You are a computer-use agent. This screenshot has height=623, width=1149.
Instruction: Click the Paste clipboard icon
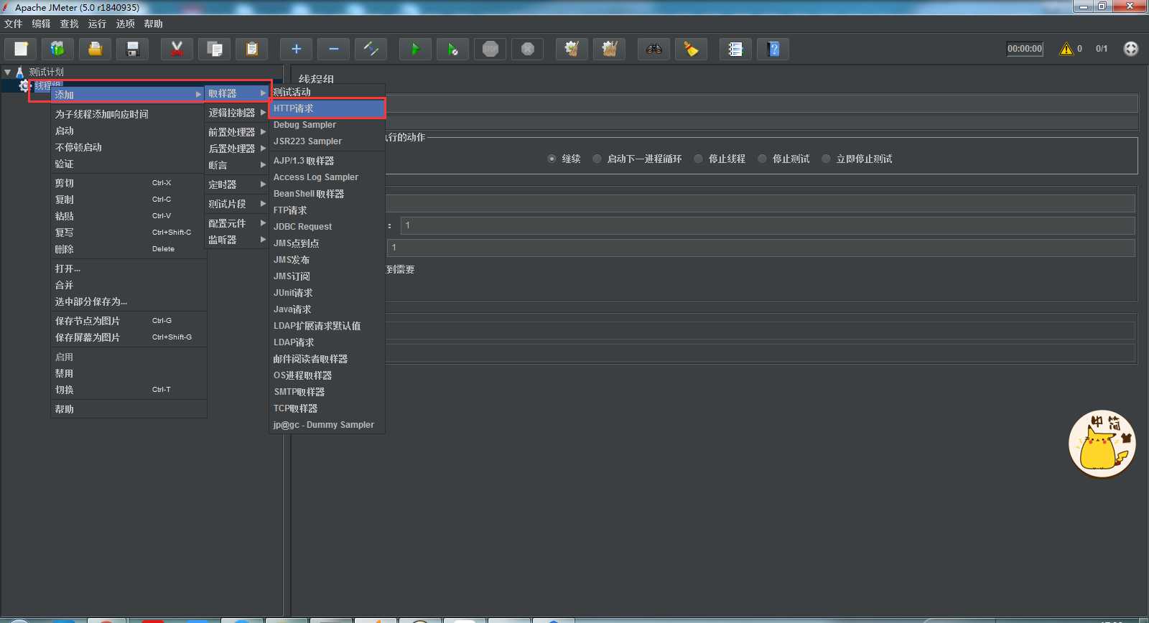point(251,49)
